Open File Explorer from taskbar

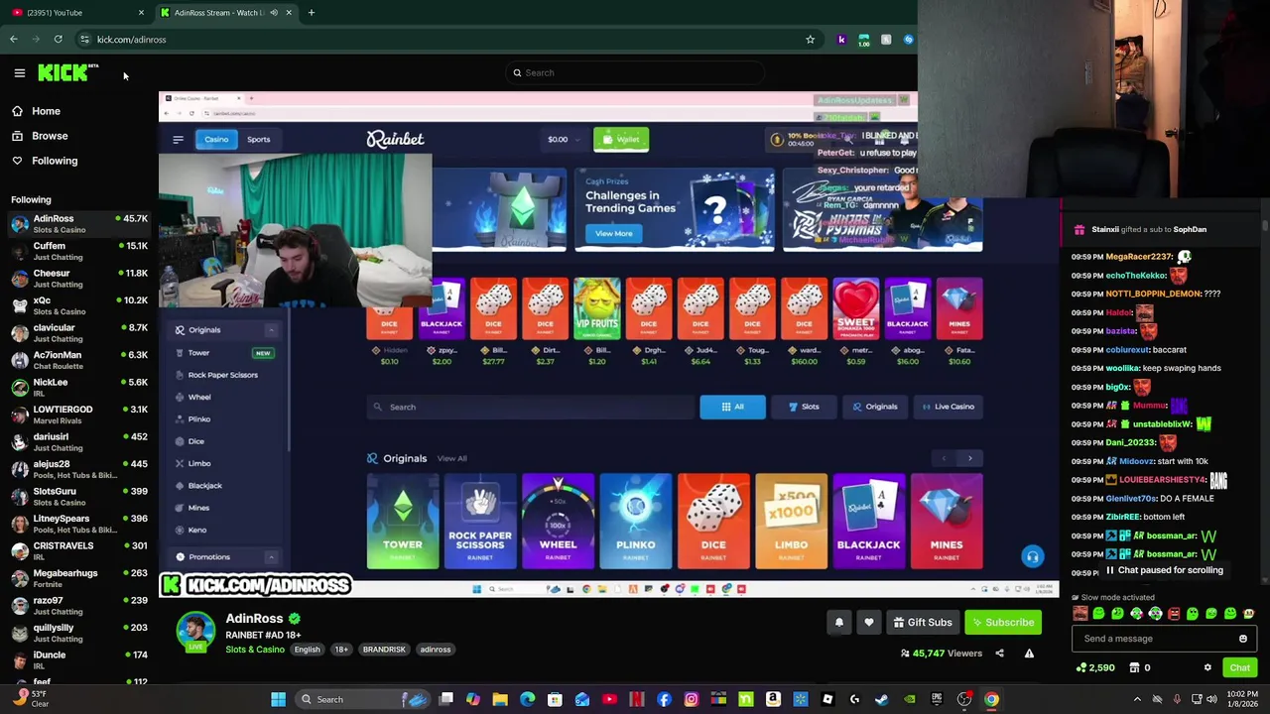tap(500, 699)
